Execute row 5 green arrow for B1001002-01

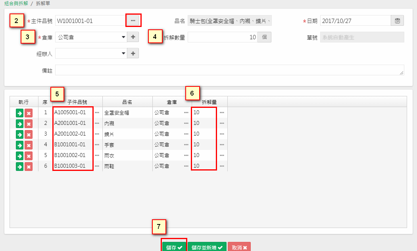pos(20,156)
